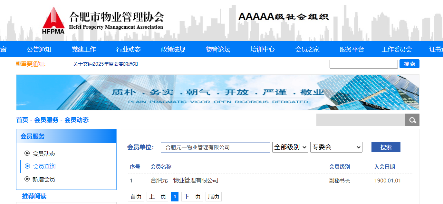This screenshot has width=443, height=204.
Task: Go to 下一页 page
Action: (x=192, y=197)
